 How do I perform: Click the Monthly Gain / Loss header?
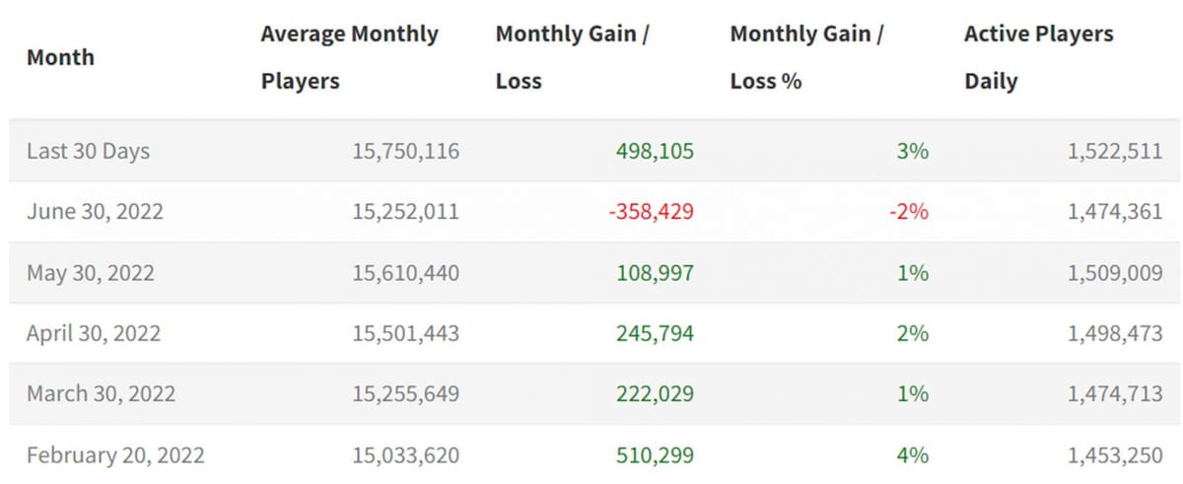[x=575, y=57]
